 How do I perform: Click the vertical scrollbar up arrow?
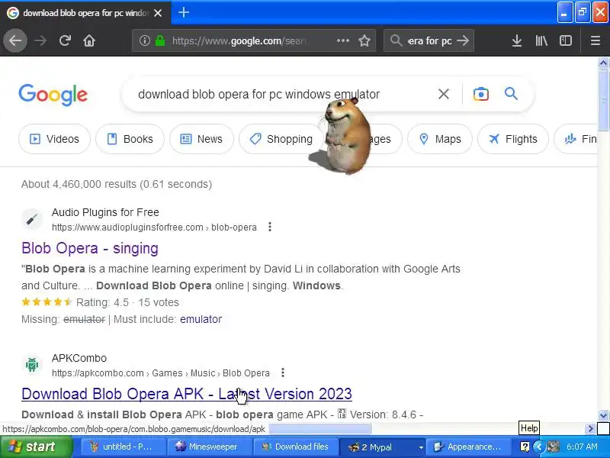[x=603, y=63]
